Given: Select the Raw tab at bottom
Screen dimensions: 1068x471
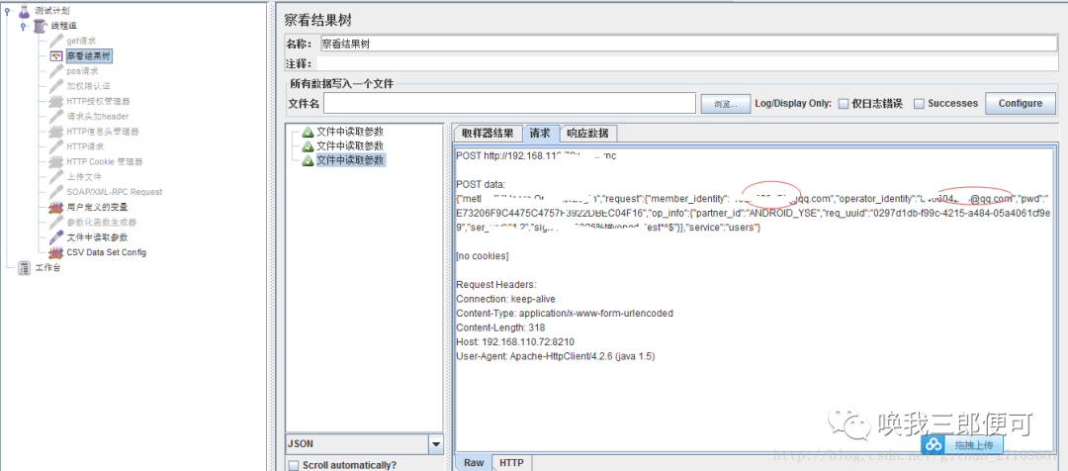Looking at the screenshot, I should click(x=474, y=463).
